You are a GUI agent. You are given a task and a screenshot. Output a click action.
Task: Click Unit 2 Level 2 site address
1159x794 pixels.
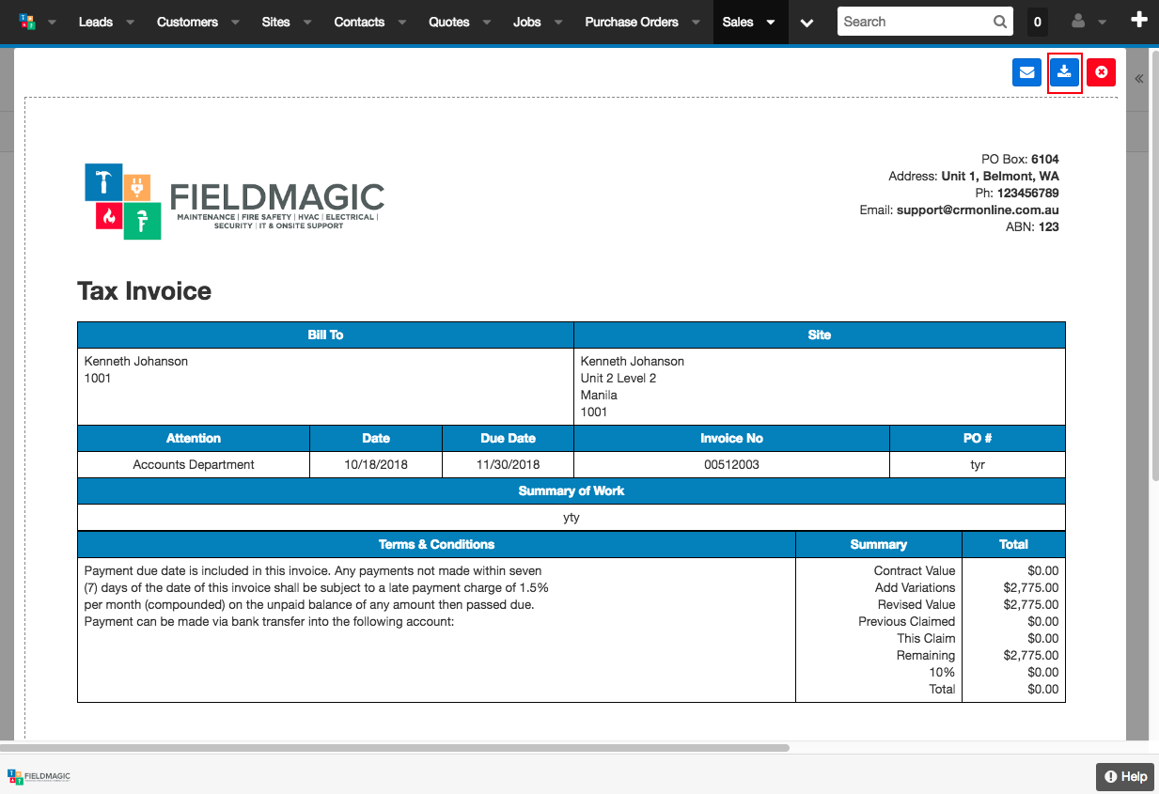[619, 378]
